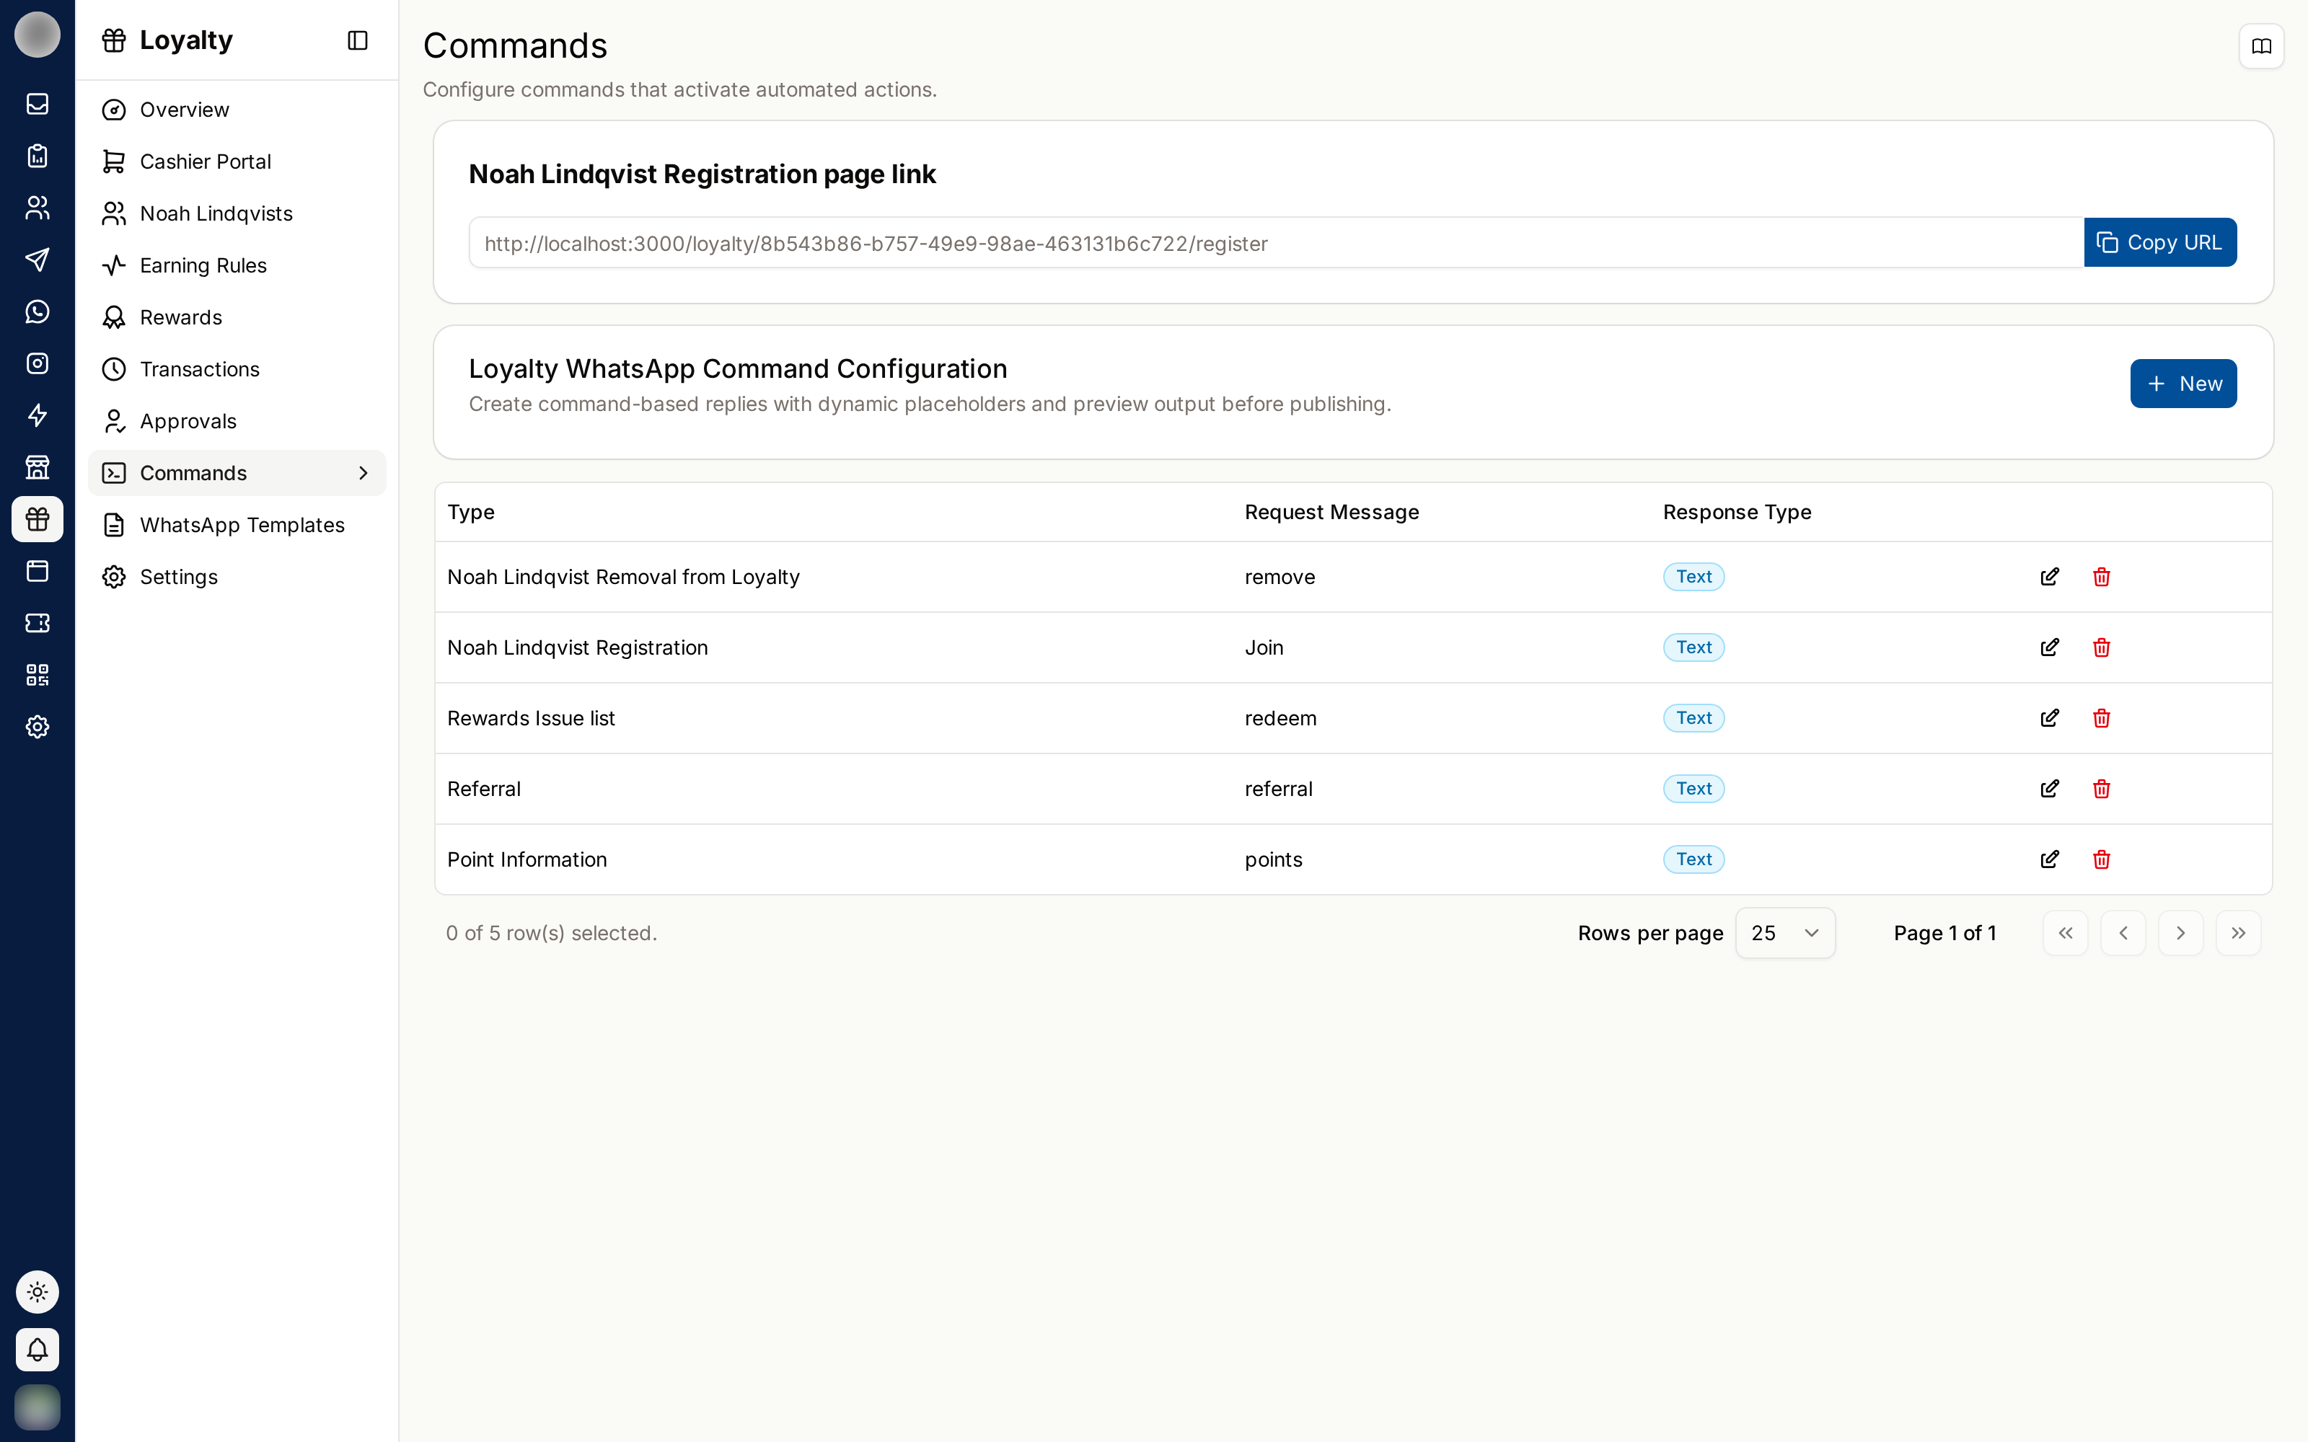Open Earning Rules menu item

237,265
